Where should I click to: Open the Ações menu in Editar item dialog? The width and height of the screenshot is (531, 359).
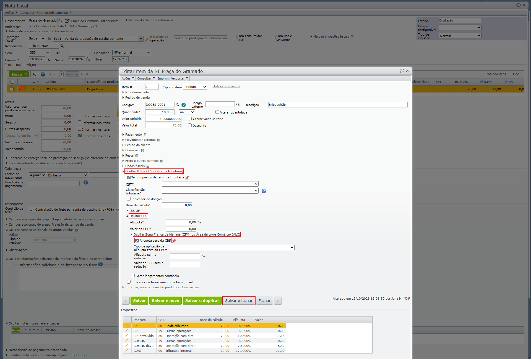(128, 78)
